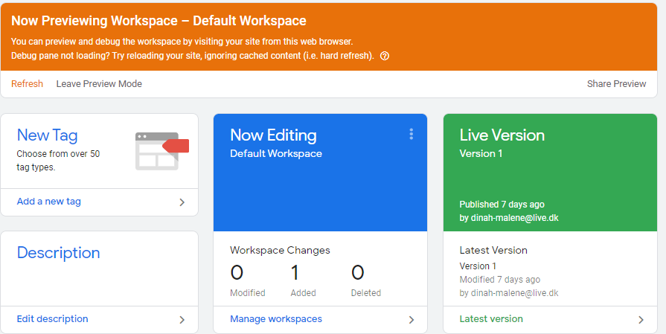Click the chevron arrow beside Add a new tag
Screen dimensions: 666x334
tap(182, 202)
